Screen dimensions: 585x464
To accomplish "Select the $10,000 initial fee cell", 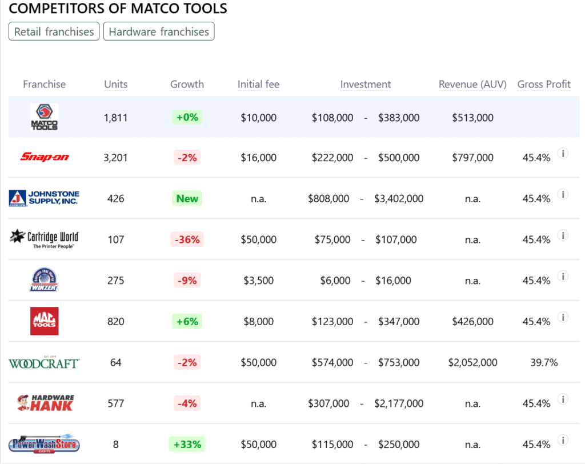I will coord(259,118).
